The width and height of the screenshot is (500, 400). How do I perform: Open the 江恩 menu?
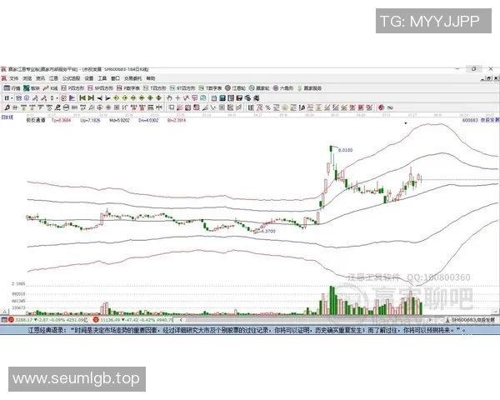[54, 77]
